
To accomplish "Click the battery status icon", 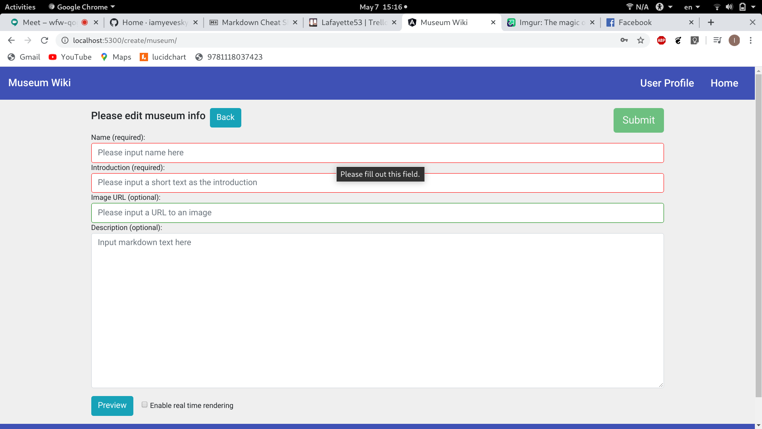I will click(x=742, y=7).
